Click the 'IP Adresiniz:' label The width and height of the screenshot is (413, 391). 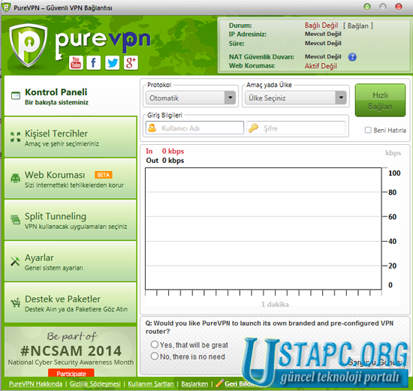(247, 35)
